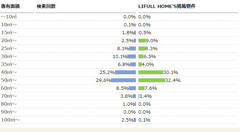Click the 100㎡〜 row label
Image resolution: width=240 pixels, height=132 pixels.
click(10, 120)
